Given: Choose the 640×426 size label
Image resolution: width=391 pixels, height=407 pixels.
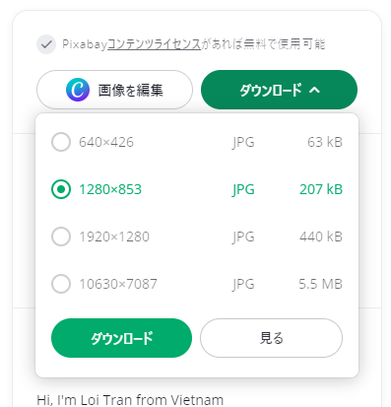Looking at the screenshot, I should [x=106, y=142].
